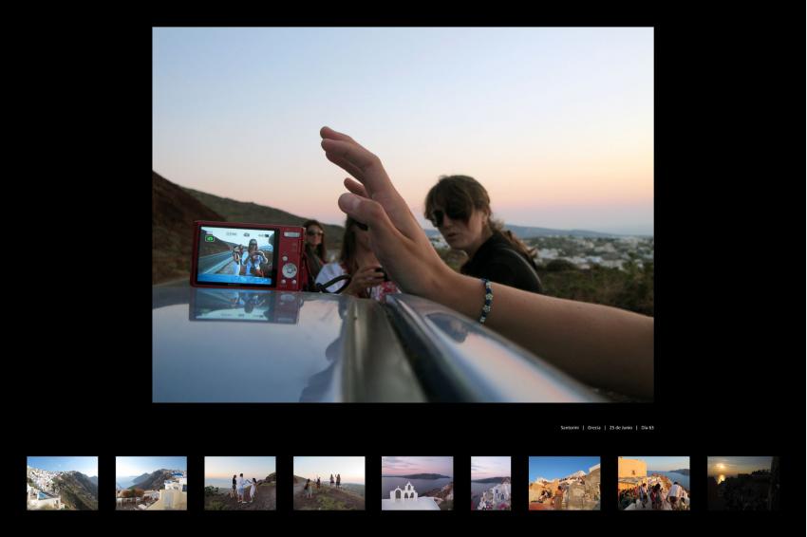Open thumbnail of hillside houses under blue sky
Viewport: 807px width, 537px height.
click(x=564, y=483)
